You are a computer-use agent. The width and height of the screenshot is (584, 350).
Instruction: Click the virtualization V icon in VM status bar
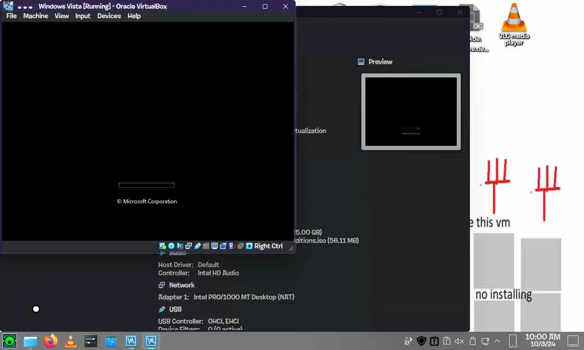tap(231, 246)
